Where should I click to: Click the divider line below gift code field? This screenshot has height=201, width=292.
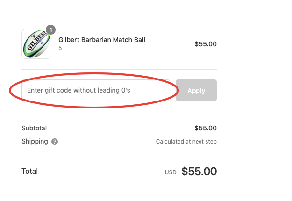(119, 114)
